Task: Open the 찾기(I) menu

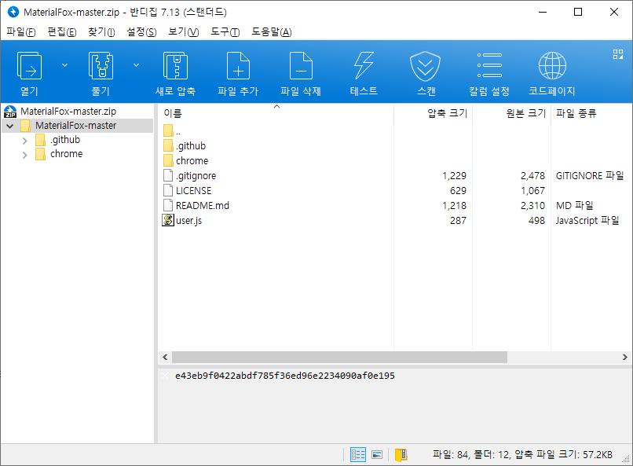Action: (101, 32)
